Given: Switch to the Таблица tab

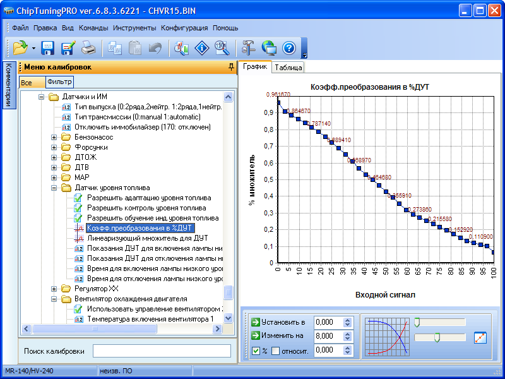Looking at the screenshot, I should (288, 67).
